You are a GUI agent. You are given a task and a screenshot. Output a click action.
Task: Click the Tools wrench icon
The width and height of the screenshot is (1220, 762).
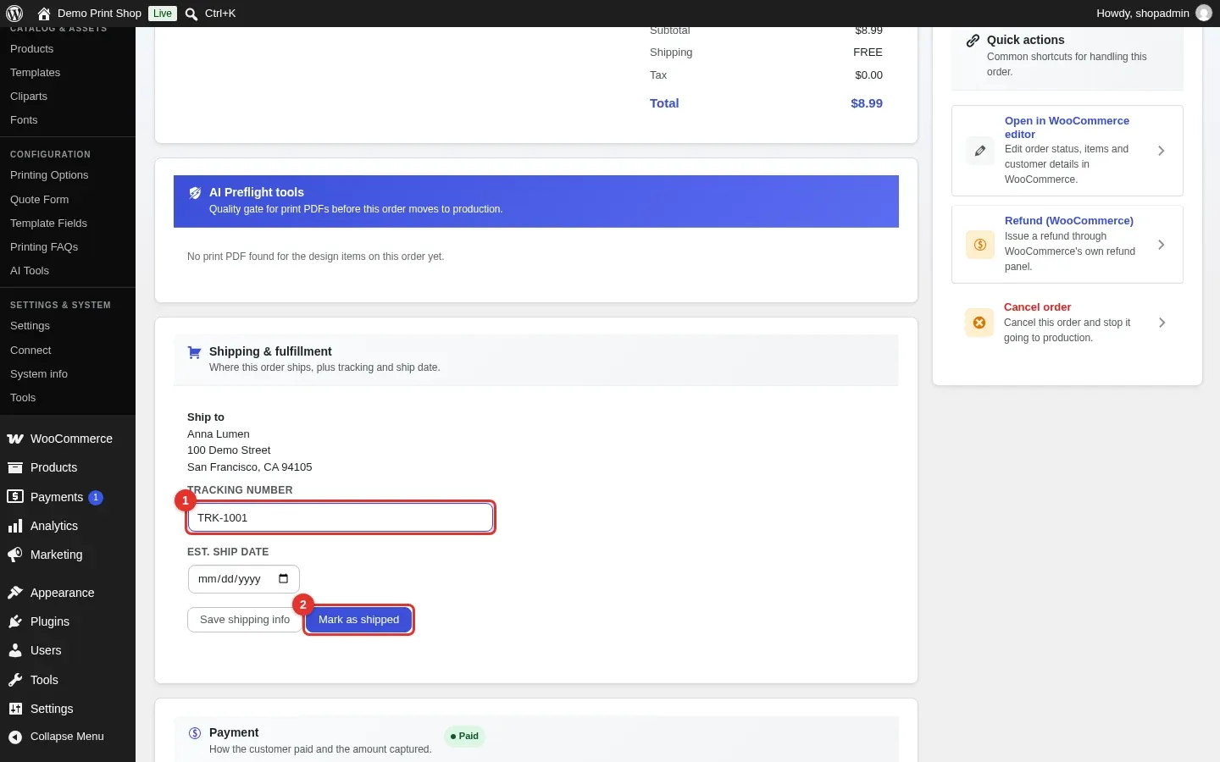15,680
